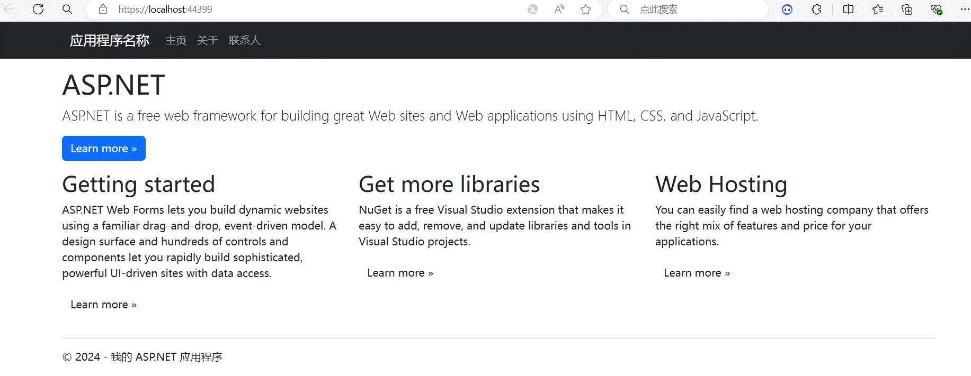This screenshot has height=376, width=971.
Task: Go to 主页 in the navbar
Action: (175, 40)
